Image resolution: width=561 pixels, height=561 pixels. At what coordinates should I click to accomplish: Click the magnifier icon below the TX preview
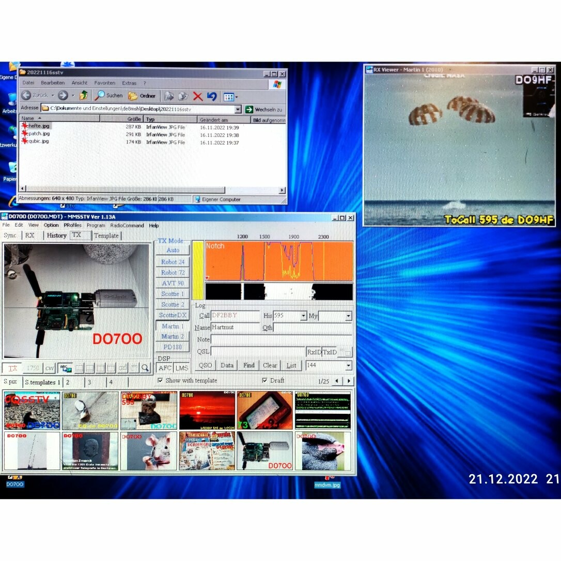tap(145, 368)
